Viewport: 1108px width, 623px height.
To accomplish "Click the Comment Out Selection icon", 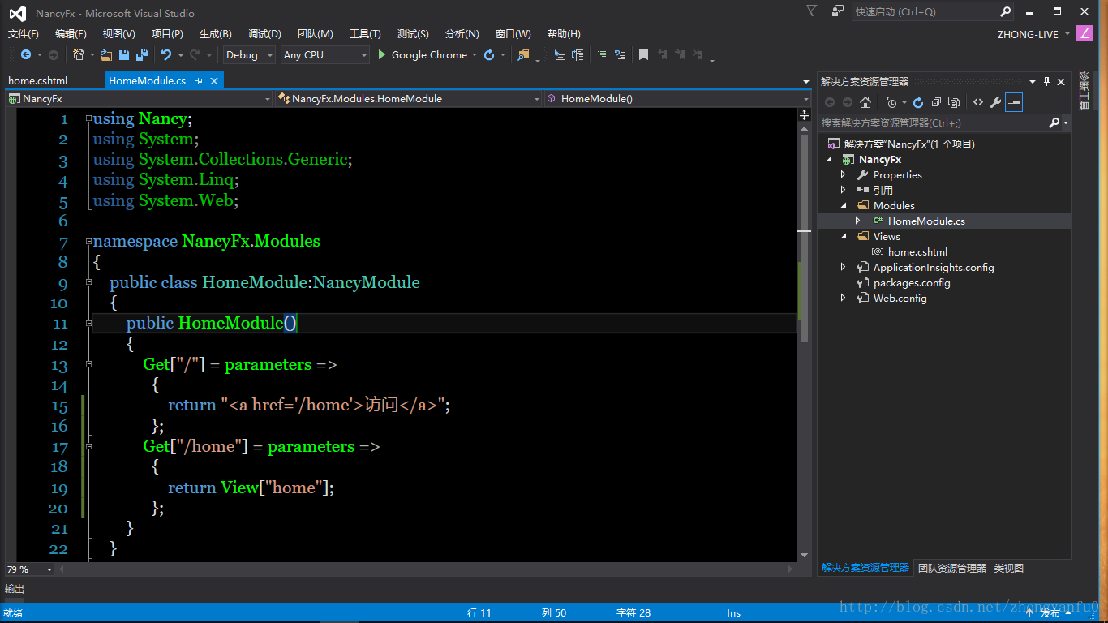I will click(x=601, y=55).
